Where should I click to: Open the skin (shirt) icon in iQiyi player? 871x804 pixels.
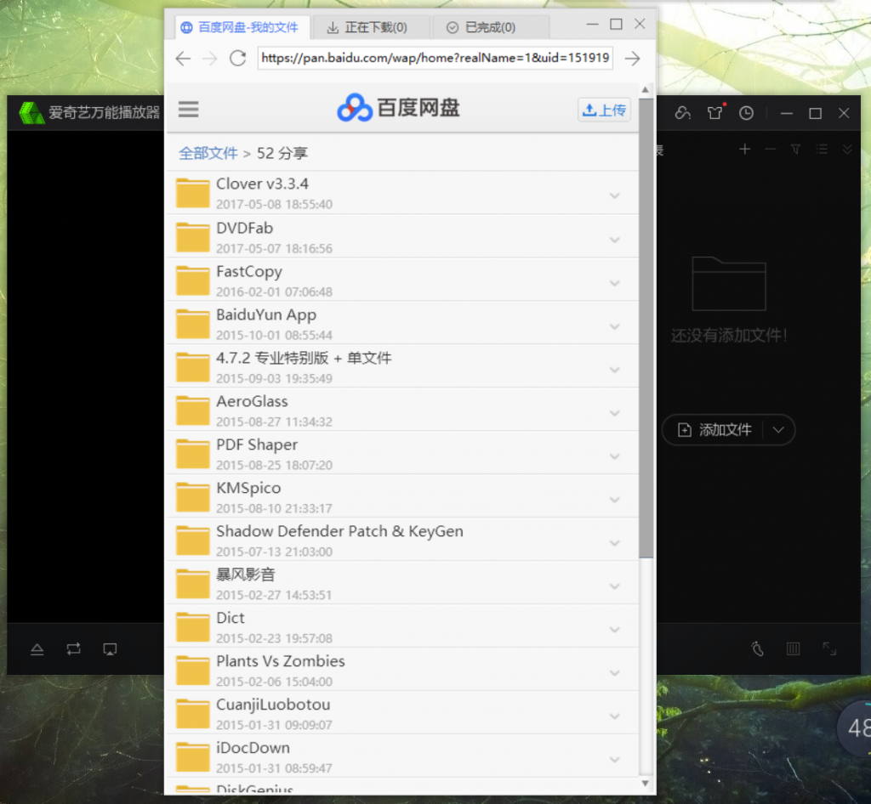pyautogui.click(x=715, y=113)
